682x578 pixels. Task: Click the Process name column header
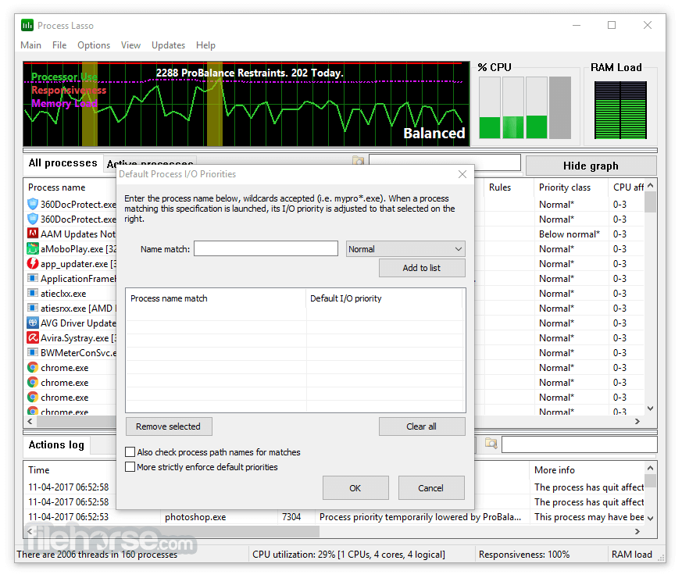tap(70, 187)
